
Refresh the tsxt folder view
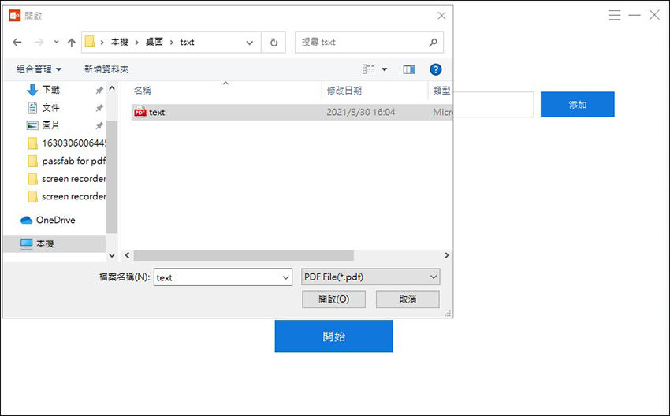coord(274,43)
